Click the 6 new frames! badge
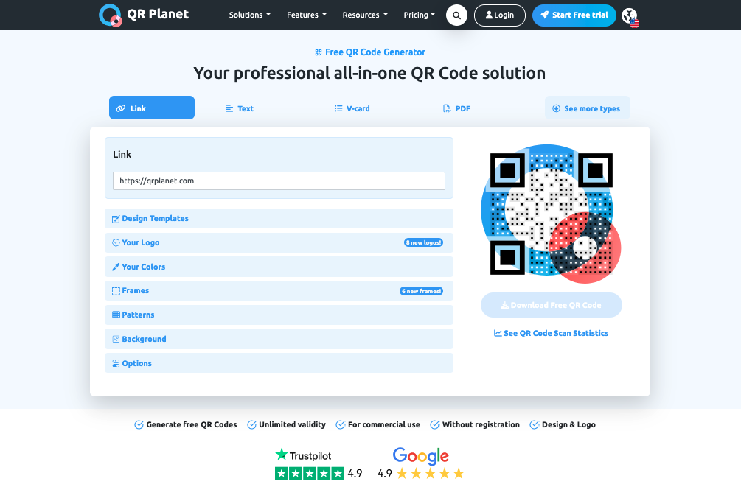 (x=421, y=291)
